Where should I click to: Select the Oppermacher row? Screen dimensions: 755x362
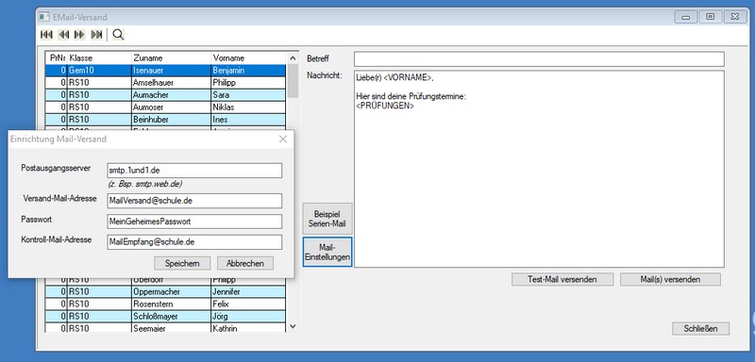[166, 292]
